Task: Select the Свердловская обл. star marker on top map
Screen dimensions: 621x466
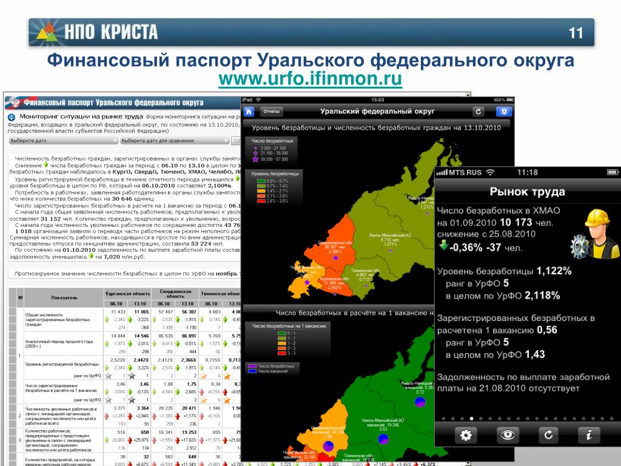Action: (x=335, y=258)
